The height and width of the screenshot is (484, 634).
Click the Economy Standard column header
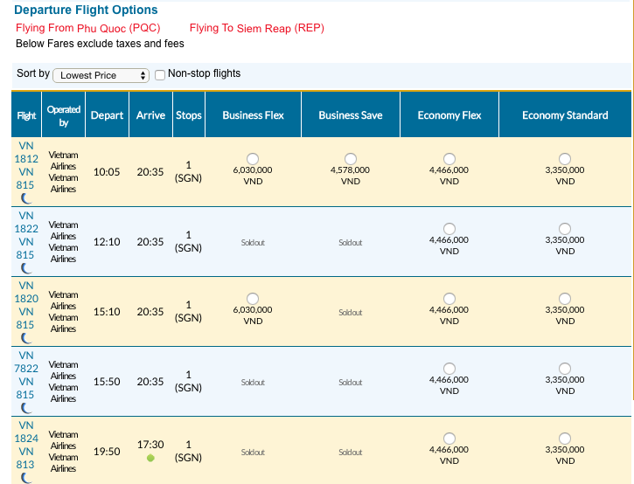pyautogui.click(x=565, y=115)
